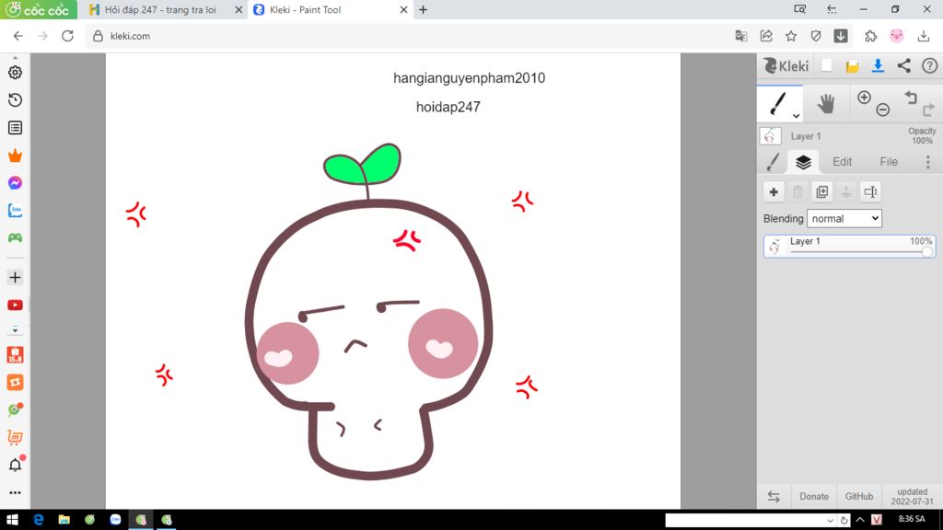This screenshot has height=530, width=943.
Task: Click the Layer 1 opacity slider handle
Action: pyautogui.click(x=926, y=252)
